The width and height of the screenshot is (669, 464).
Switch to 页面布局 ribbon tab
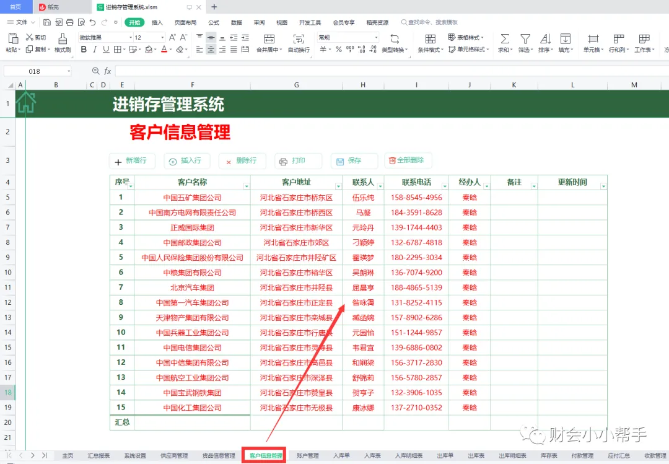[186, 23]
